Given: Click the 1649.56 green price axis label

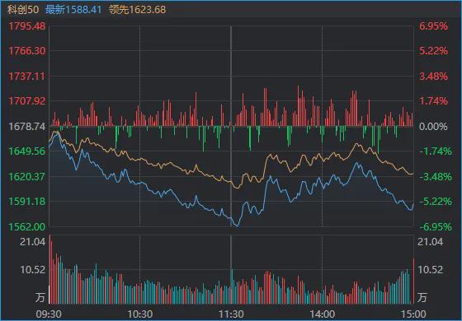Looking at the screenshot, I should click(26, 151).
